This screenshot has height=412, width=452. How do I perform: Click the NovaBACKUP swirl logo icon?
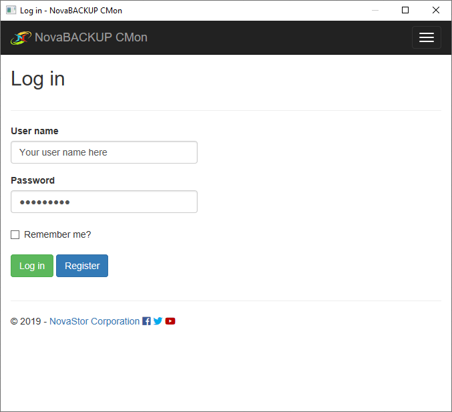(x=21, y=38)
